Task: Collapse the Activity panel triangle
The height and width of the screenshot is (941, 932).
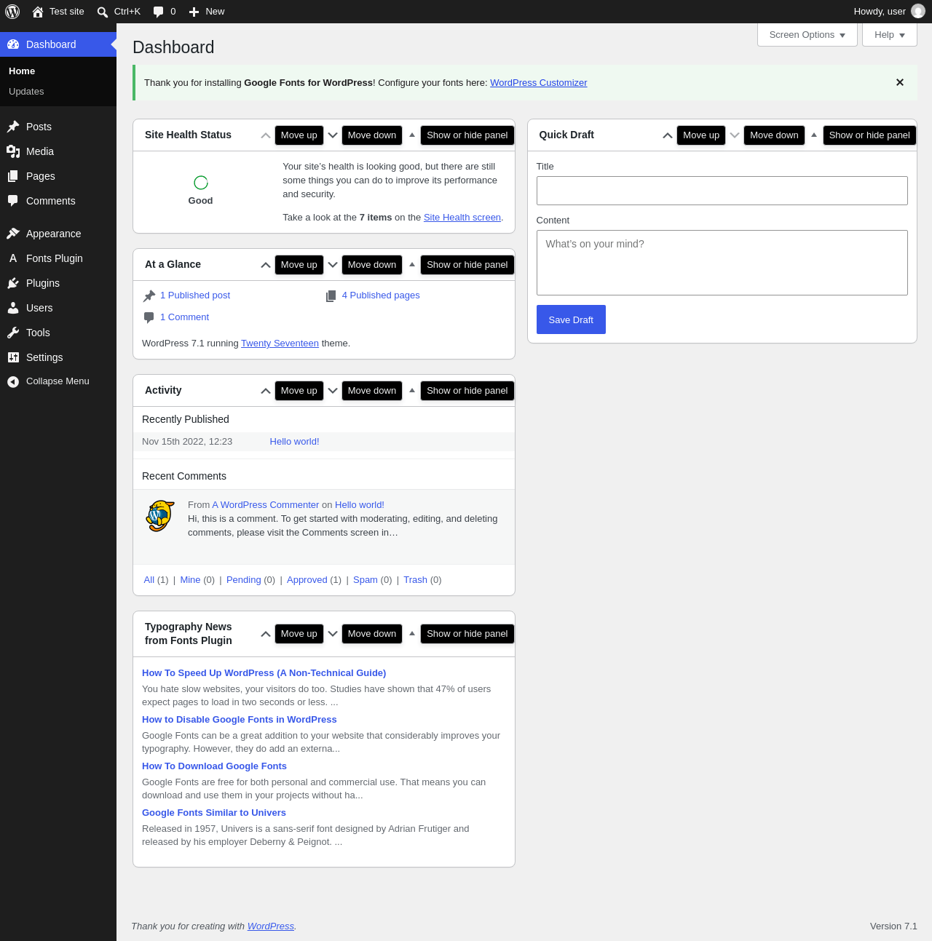Action: [x=412, y=390]
